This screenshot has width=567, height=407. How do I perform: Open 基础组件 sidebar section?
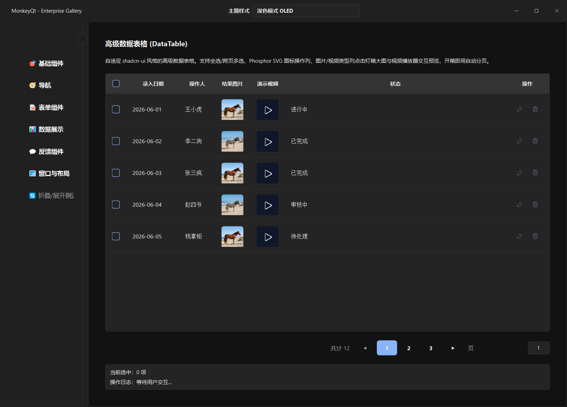point(46,63)
